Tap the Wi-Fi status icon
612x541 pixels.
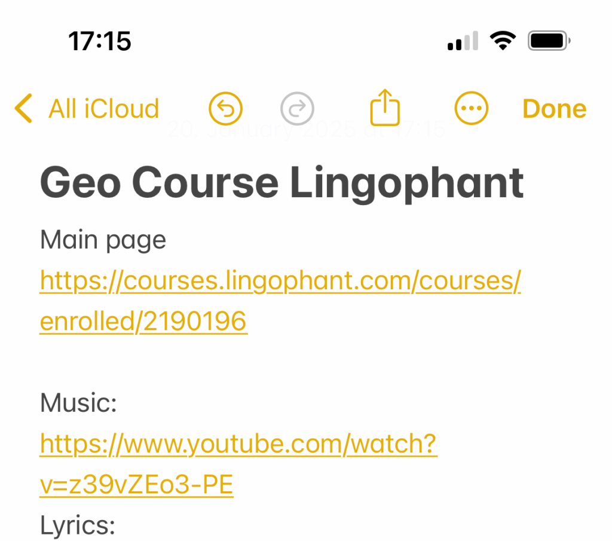(x=503, y=41)
